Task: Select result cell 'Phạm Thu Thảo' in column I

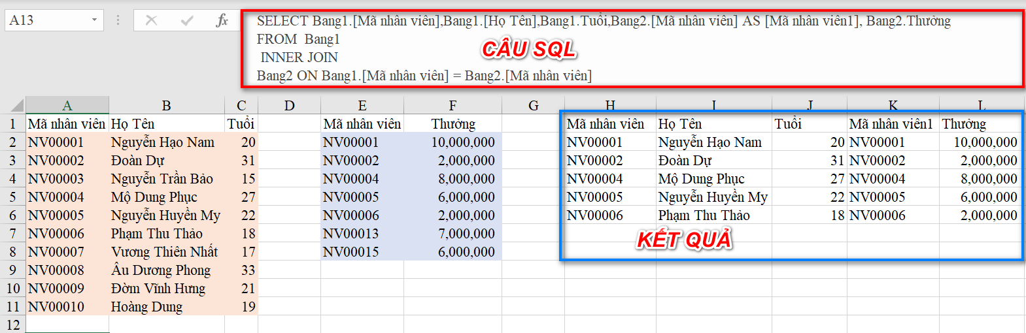Action: (714, 215)
